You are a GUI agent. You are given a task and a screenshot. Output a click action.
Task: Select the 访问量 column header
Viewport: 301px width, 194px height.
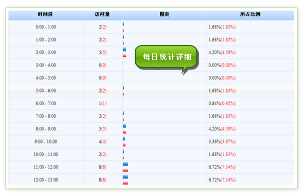click(102, 14)
